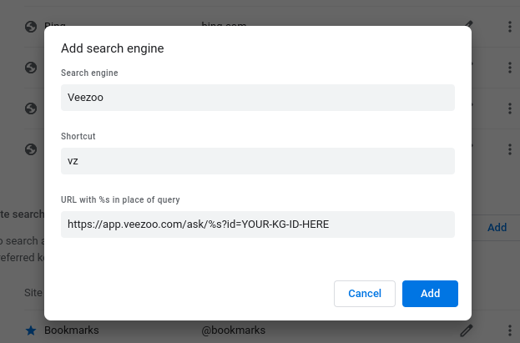The image size is (520, 343).
Task: Open more actions menu for the Bing row
Action: (510, 27)
